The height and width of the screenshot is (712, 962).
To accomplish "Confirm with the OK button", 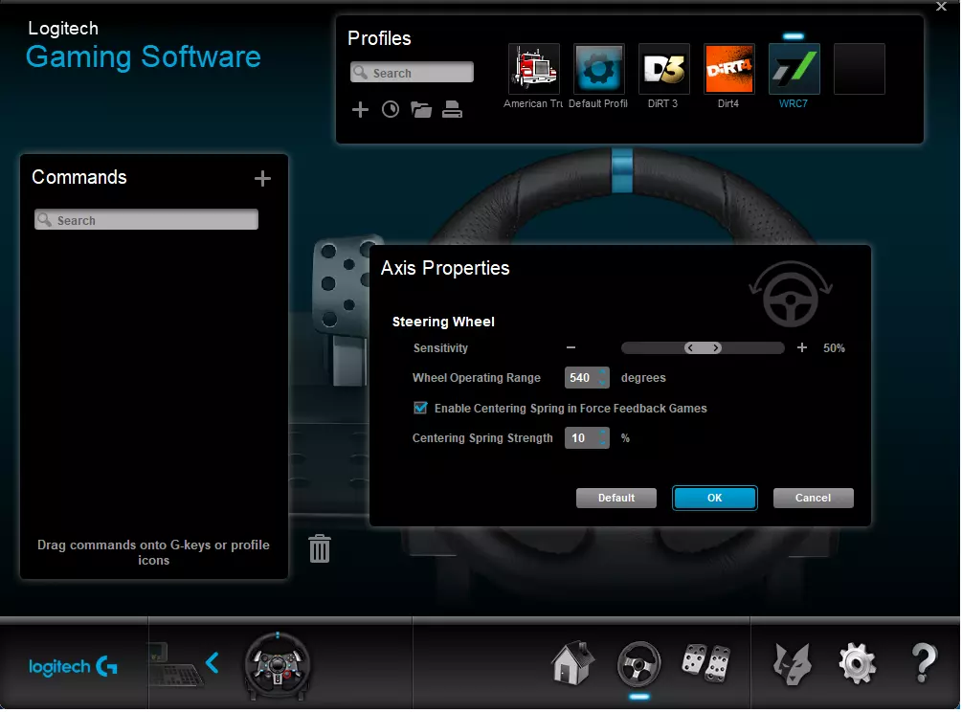I will [x=715, y=498].
